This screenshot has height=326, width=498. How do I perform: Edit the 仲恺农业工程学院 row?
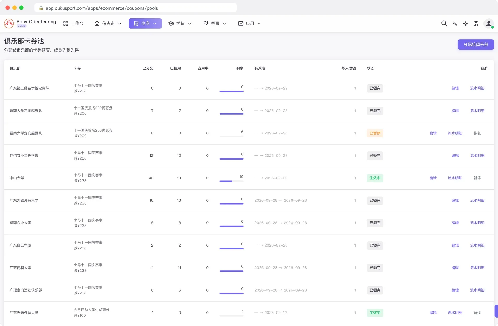(x=455, y=156)
